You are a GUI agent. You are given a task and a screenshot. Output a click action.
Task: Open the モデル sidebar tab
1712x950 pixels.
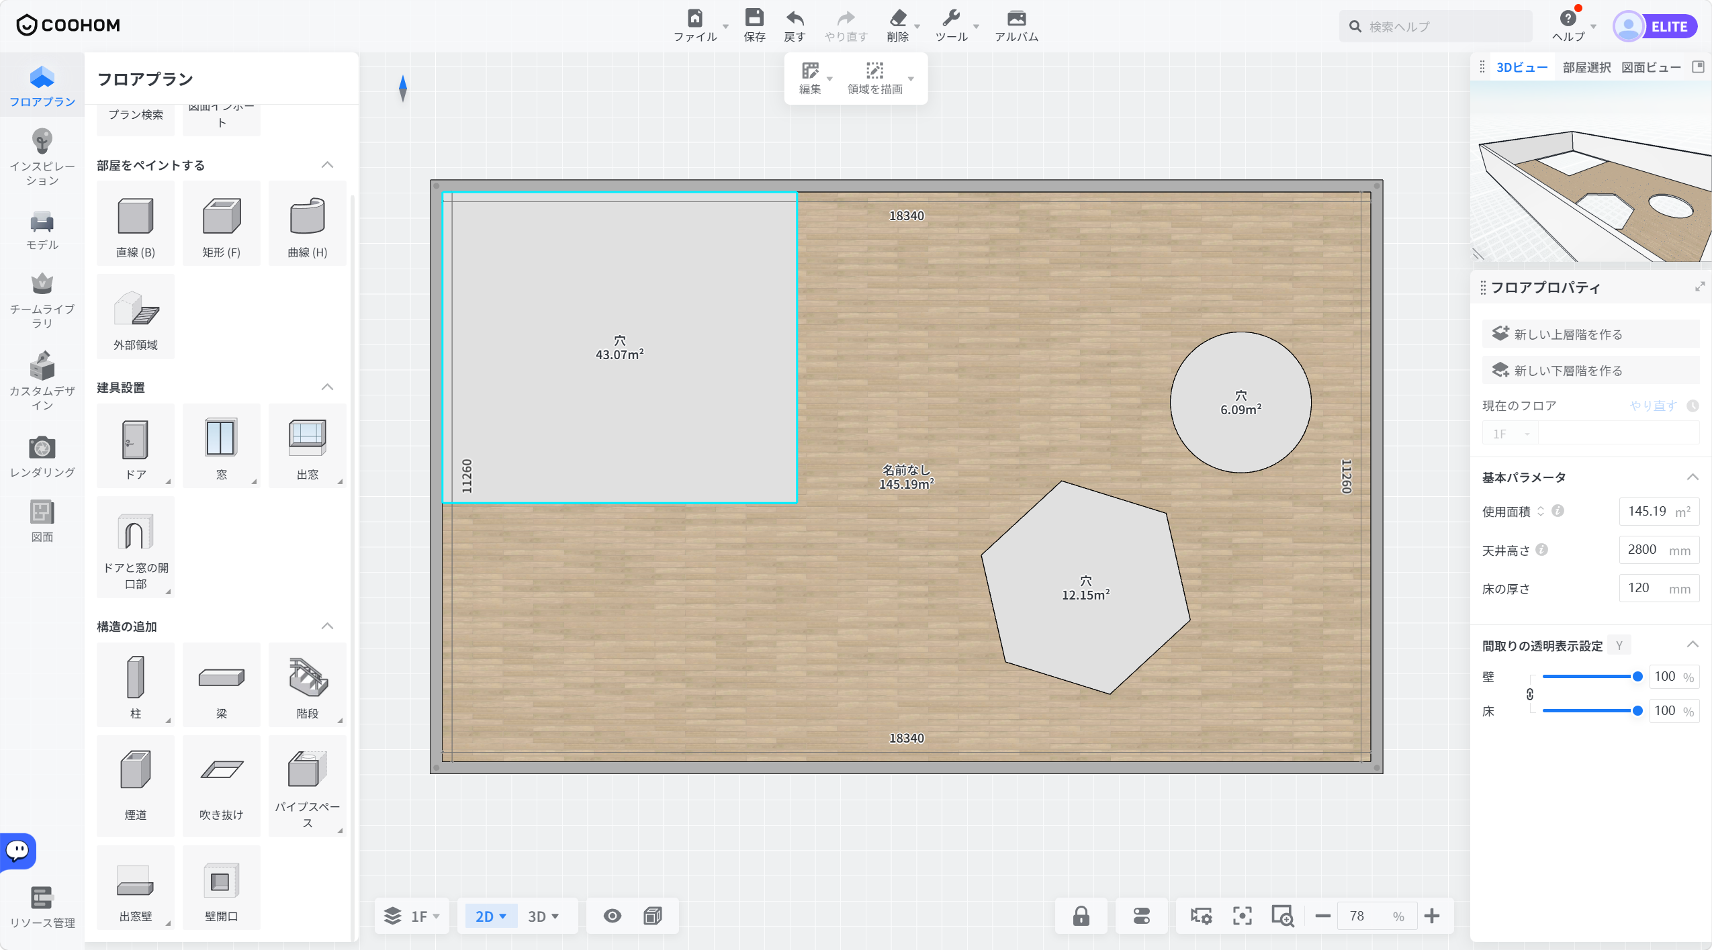pyautogui.click(x=42, y=231)
